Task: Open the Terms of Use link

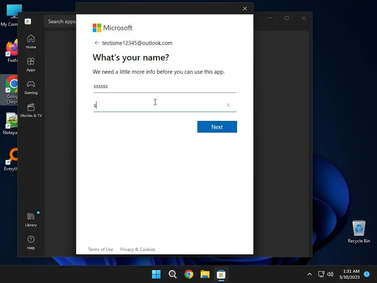Action: [x=100, y=249]
